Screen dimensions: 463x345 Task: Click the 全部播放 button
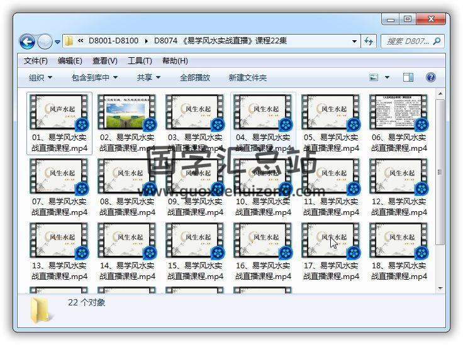click(x=195, y=77)
